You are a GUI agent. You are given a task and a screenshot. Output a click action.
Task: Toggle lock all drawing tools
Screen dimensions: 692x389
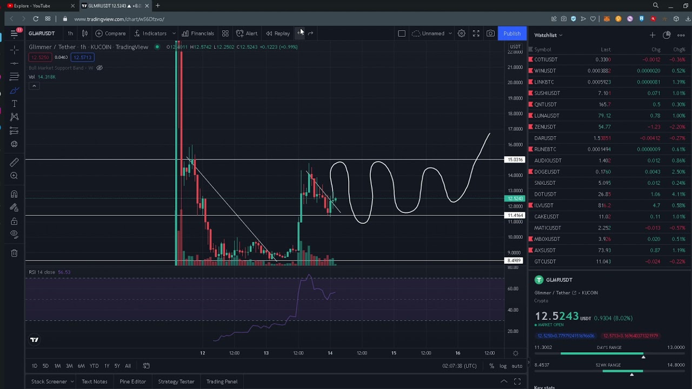[x=14, y=222]
